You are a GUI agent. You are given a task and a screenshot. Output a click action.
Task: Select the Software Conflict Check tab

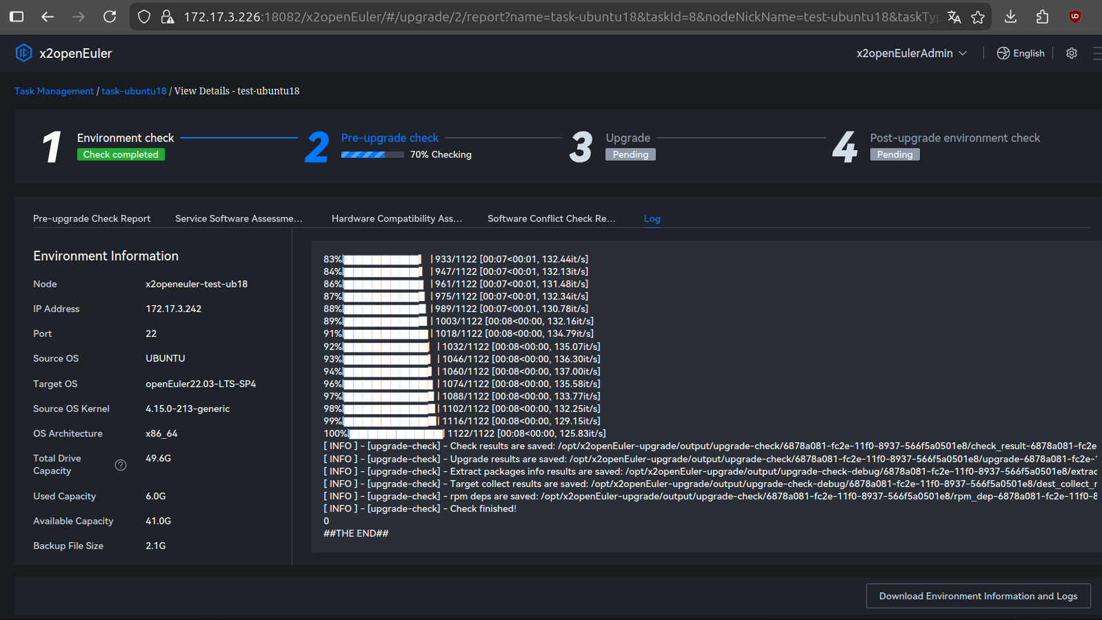[551, 218]
